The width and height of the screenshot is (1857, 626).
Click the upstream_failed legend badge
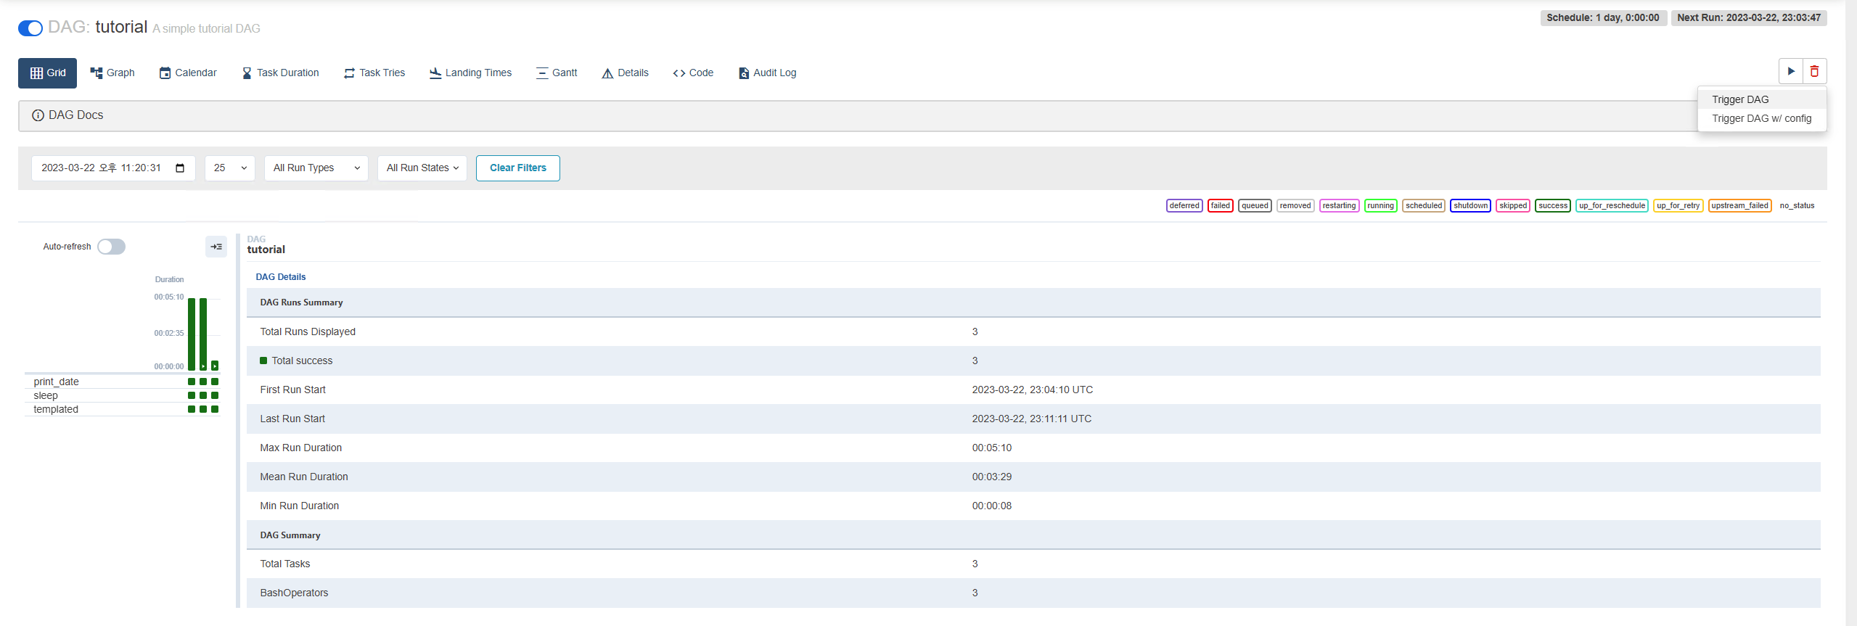(1739, 206)
